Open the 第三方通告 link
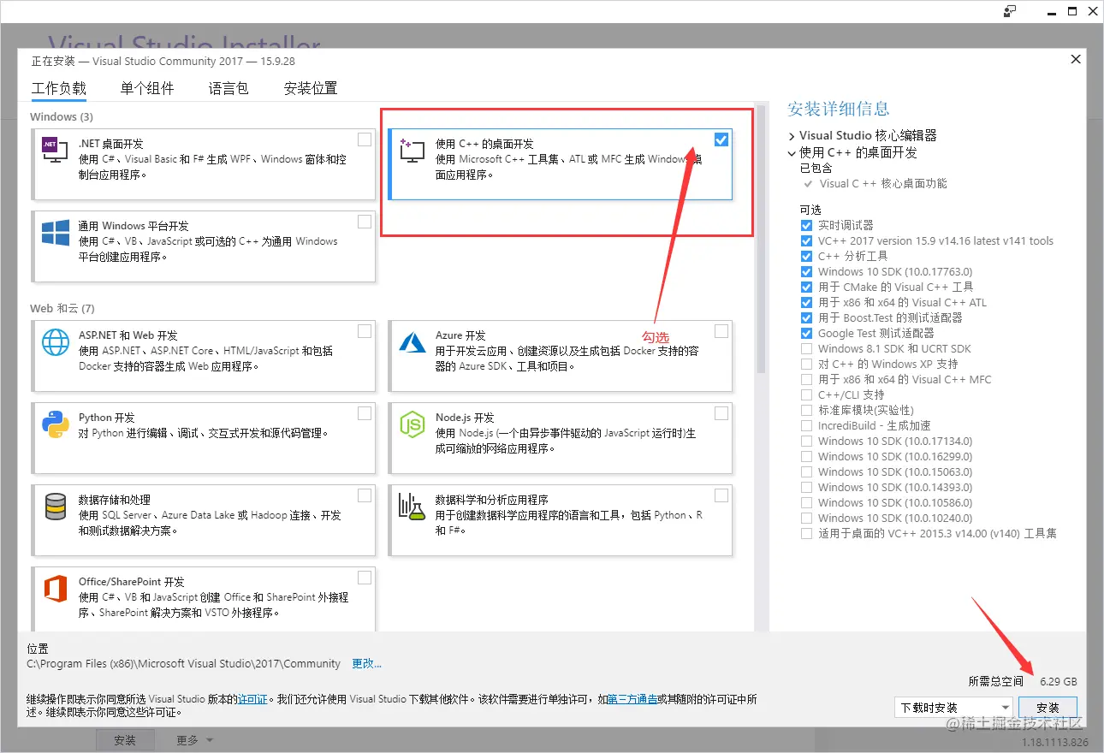The width and height of the screenshot is (1104, 753). coord(632,699)
